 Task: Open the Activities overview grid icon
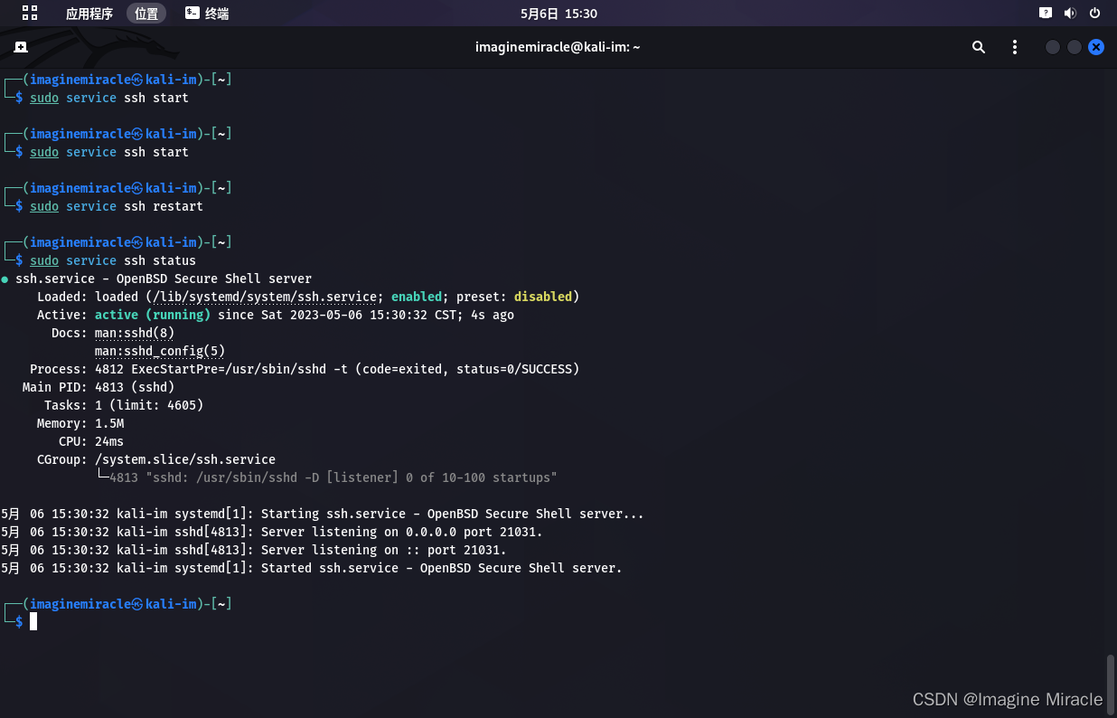point(30,13)
